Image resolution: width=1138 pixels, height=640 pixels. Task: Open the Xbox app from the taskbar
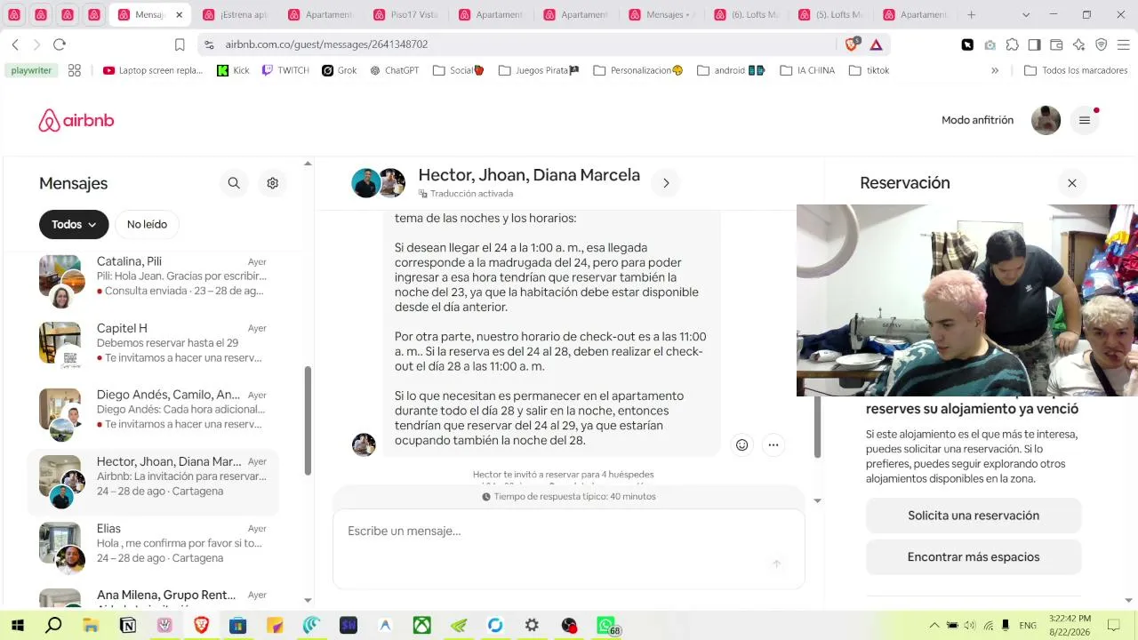(421, 626)
